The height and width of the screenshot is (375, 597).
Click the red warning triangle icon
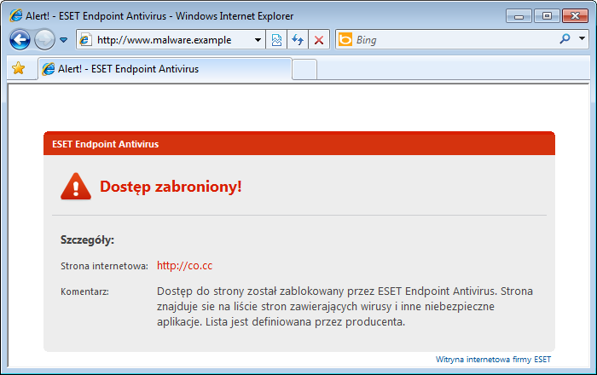pos(76,187)
